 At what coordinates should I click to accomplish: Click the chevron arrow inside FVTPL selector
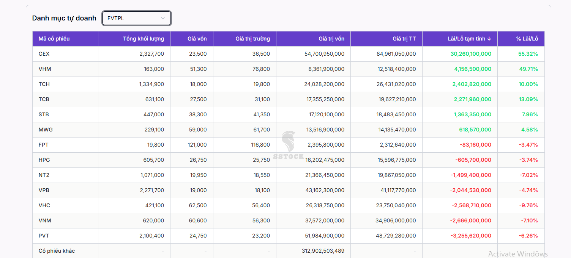(163, 18)
